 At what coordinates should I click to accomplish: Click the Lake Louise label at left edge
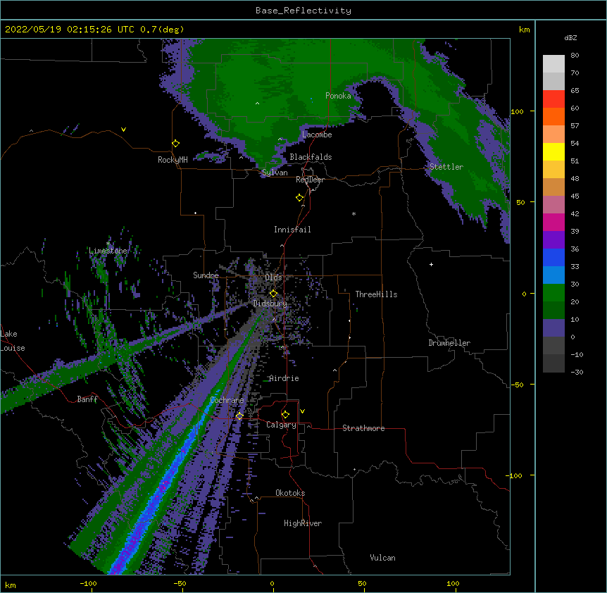[13, 341]
